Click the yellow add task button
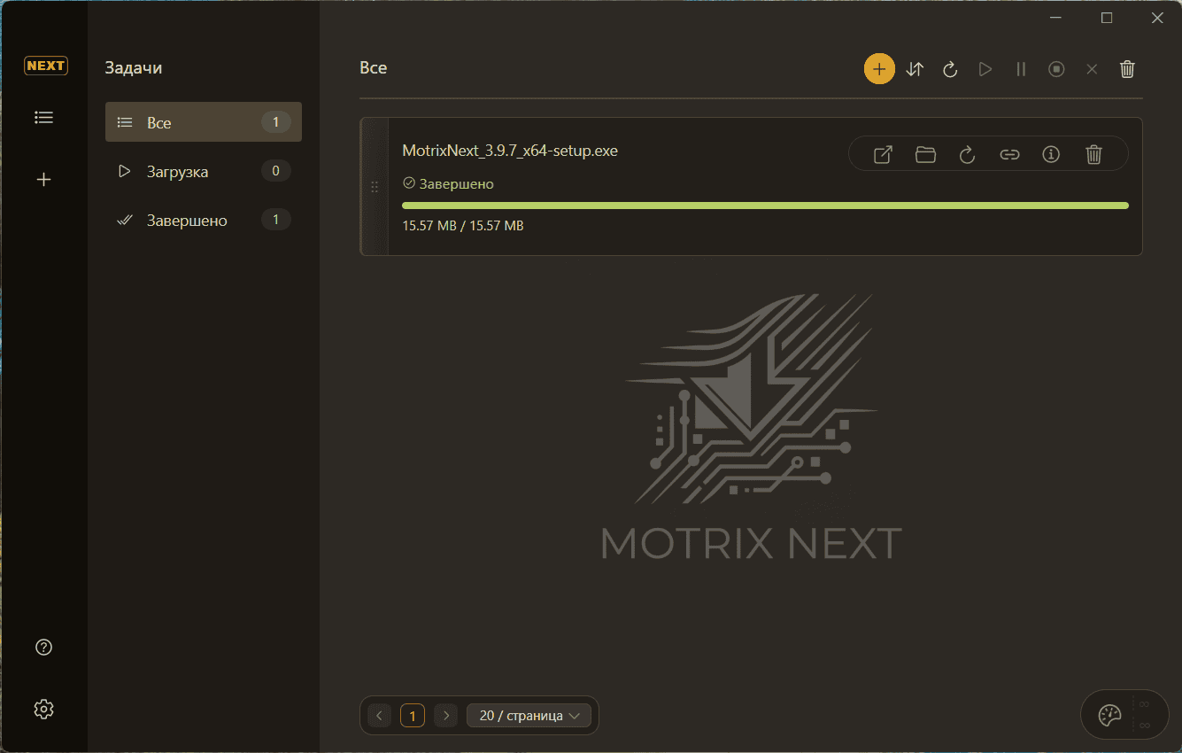Image resolution: width=1182 pixels, height=753 pixels. pyautogui.click(x=879, y=69)
